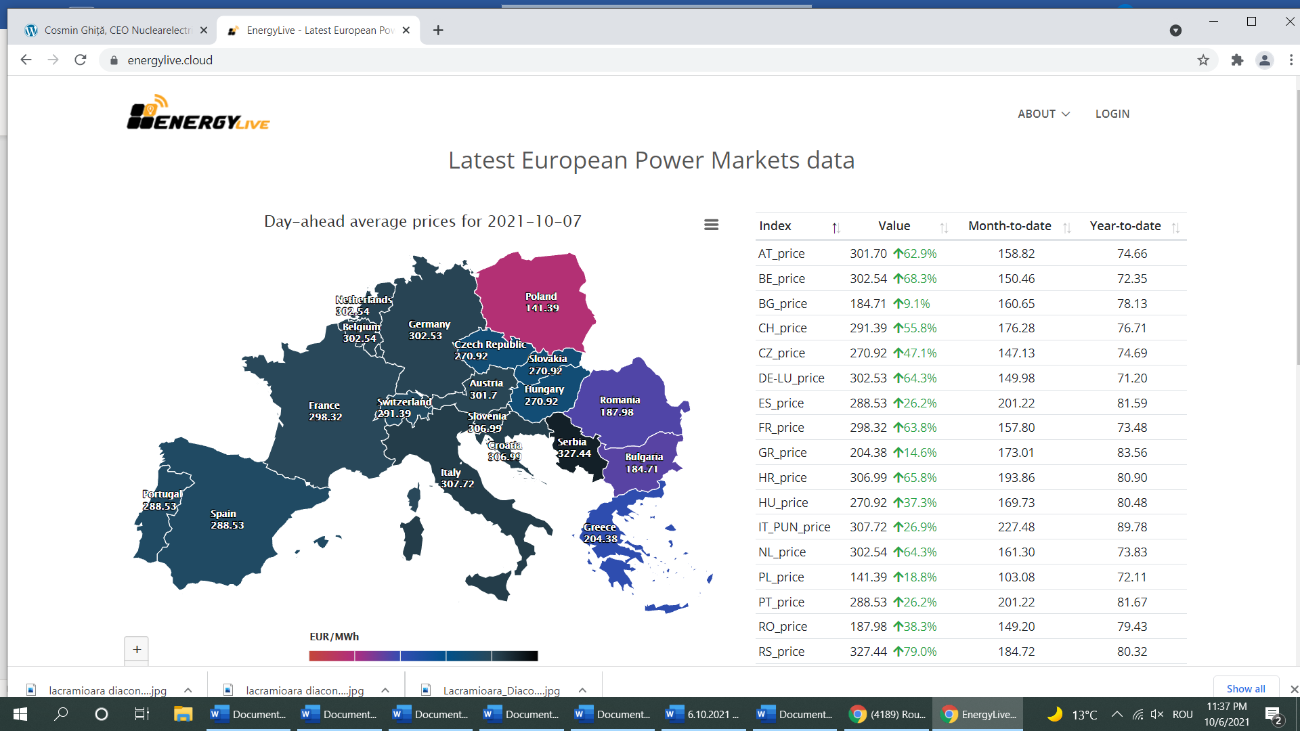Open the chart hamburger menu icon
The width and height of the screenshot is (1300, 731).
(711, 225)
